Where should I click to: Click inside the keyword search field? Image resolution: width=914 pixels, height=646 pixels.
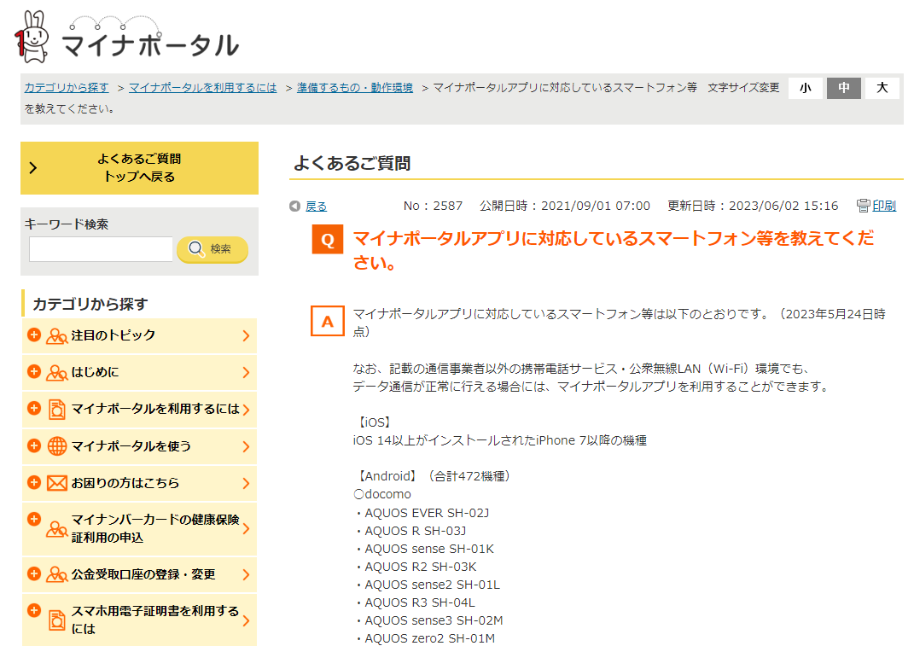tap(100, 250)
